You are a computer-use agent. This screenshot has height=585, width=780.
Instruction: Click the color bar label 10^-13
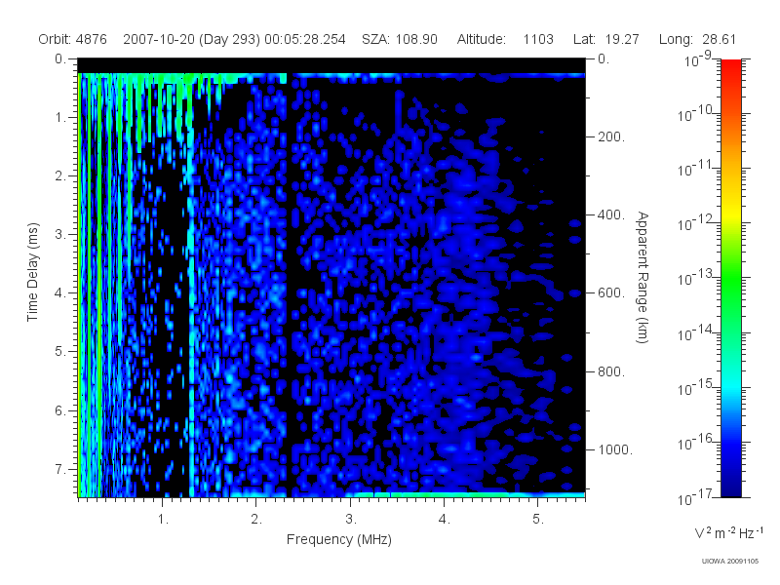(x=695, y=278)
